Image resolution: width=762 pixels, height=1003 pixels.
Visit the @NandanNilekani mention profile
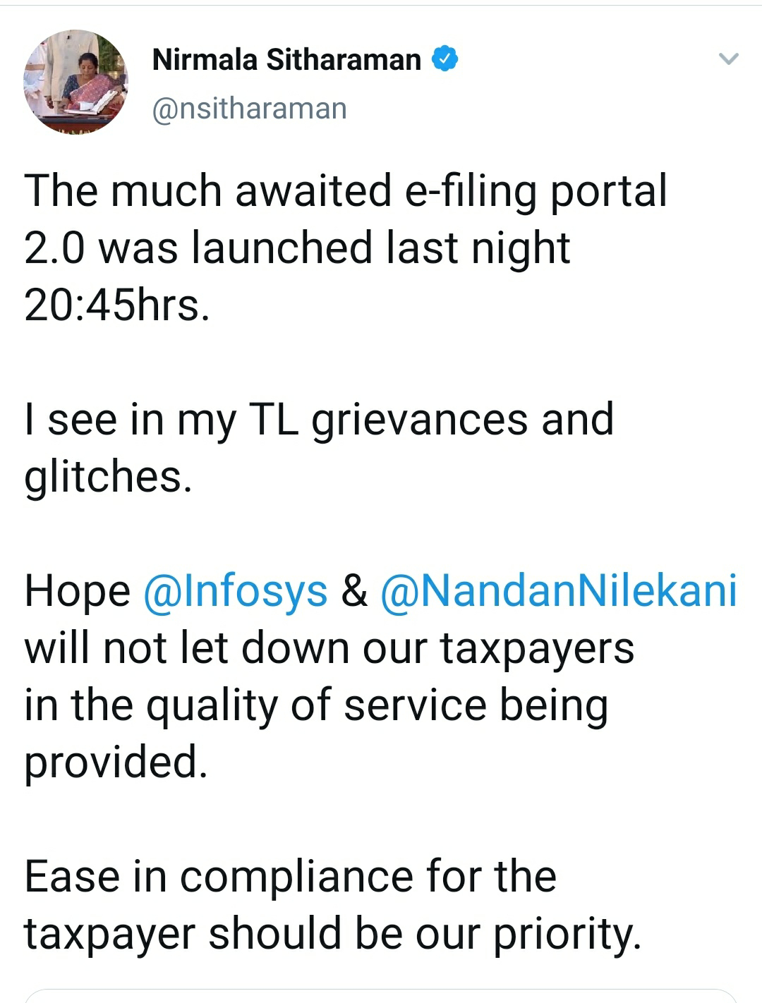[x=558, y=590]
